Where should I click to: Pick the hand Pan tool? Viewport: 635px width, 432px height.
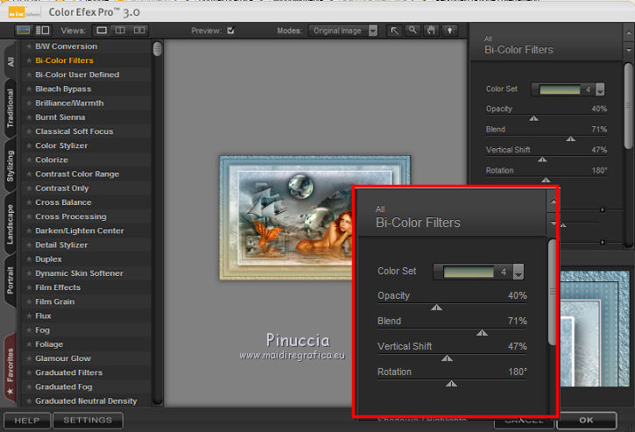(x=431, y=31)
